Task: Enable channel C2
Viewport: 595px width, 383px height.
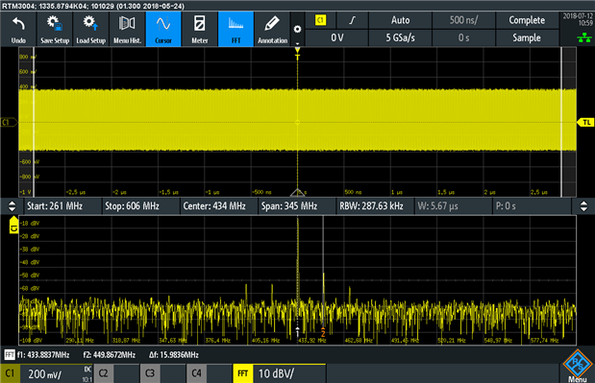Action: click(x=103, y=373)
